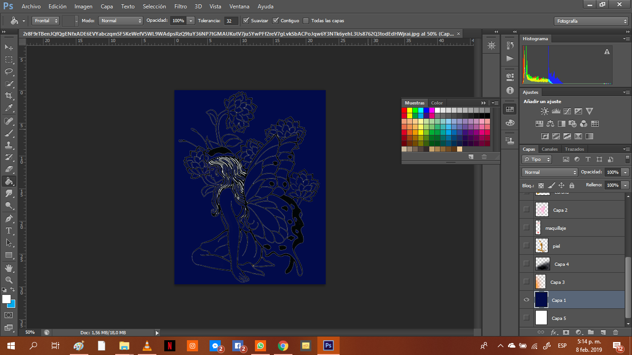Open the paint bucket tool preset picker
This screenshot has height=355, width=632.
coord(17,21)
